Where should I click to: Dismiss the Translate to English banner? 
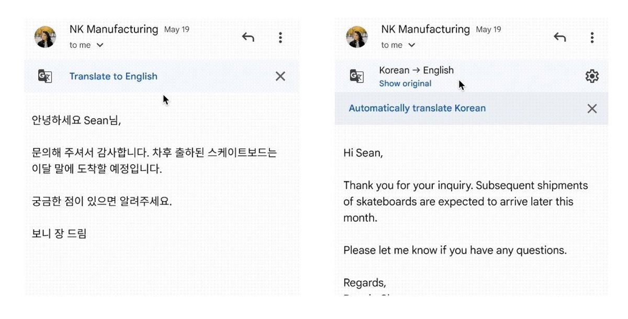281,76
